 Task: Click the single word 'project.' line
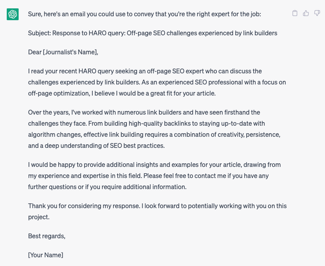coord(39,217)
